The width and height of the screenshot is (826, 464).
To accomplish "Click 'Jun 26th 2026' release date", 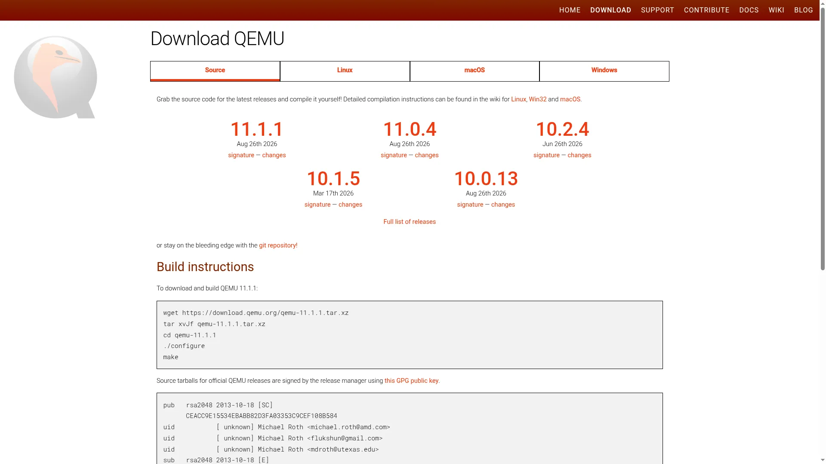I will (x=562, y=144).
